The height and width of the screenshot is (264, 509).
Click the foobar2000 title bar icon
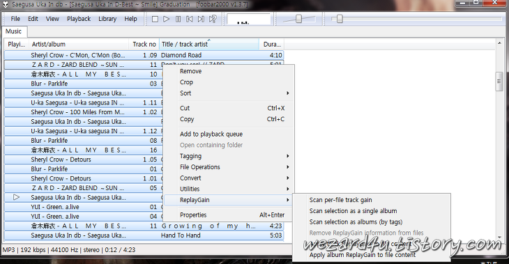pyautogui.click(x=6, y=4)
